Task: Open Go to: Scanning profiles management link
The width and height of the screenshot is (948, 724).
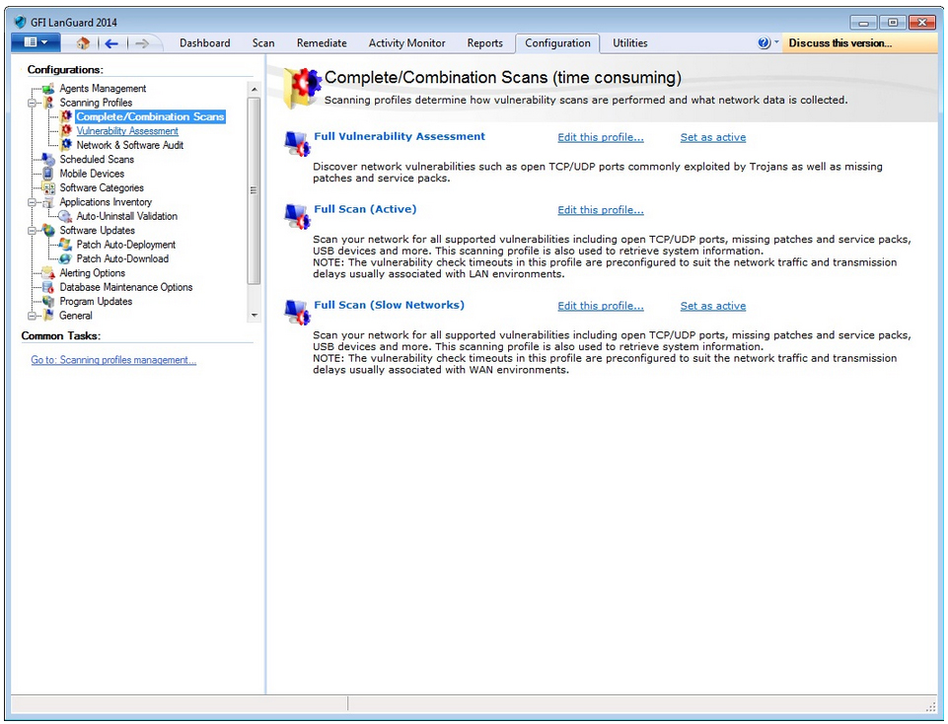Action: tap(113, 360)
